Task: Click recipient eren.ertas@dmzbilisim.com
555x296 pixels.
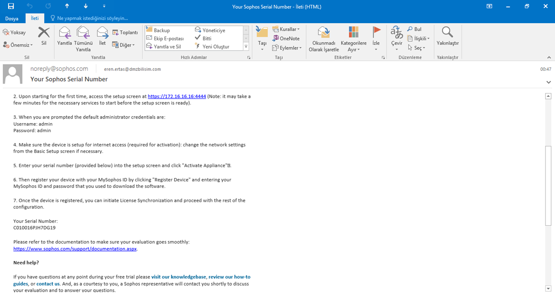Action: pyautogui.click(x=132, y=69)
